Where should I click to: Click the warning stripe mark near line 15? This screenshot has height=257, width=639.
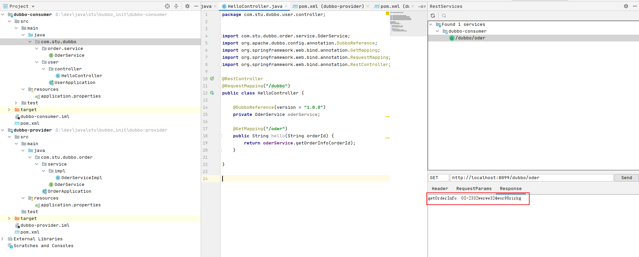[387, 117]
